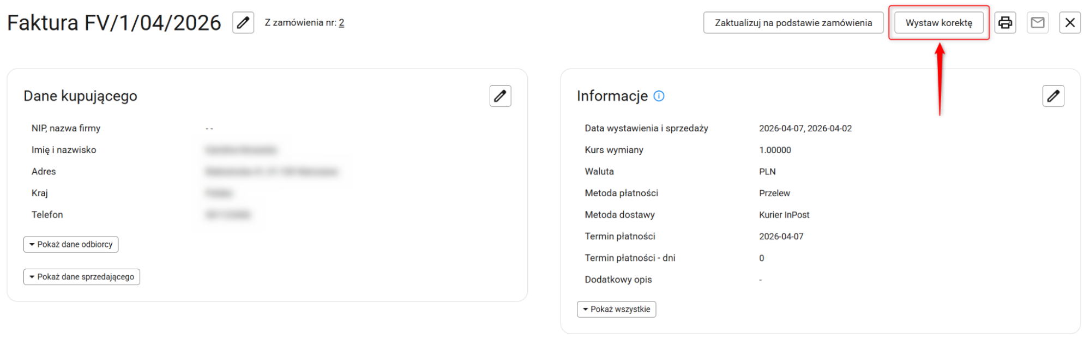Image resolution: width=1090 pixels, height=345 pixels.
Task: Edit buyer data with the pencil icon
Action: tap(500, 96)
